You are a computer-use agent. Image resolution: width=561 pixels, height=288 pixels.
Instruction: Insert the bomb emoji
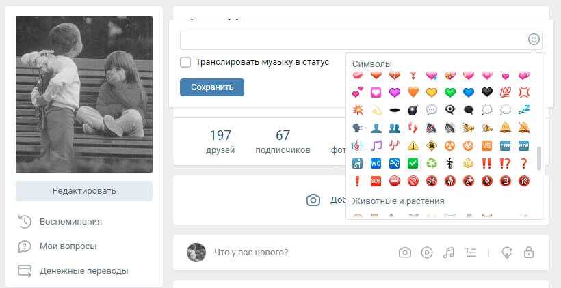(413, 110)
